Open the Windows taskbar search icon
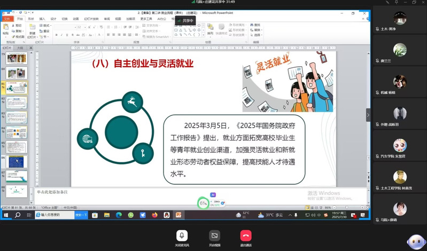The height and width of the screenshot is (251, 427). click(x=17, y=215)
